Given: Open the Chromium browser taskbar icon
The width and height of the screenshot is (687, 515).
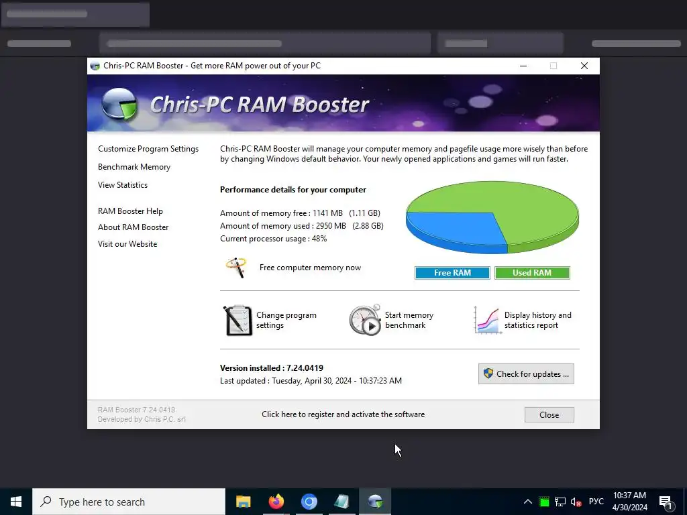Looking at the screenshot, I should (x=309, y=502).
